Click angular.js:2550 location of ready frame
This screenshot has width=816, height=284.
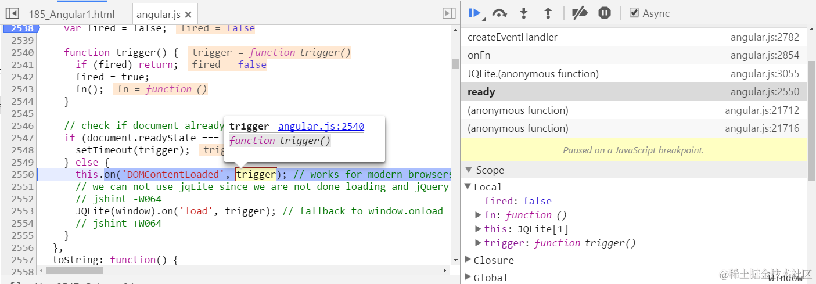coord(764,92)
